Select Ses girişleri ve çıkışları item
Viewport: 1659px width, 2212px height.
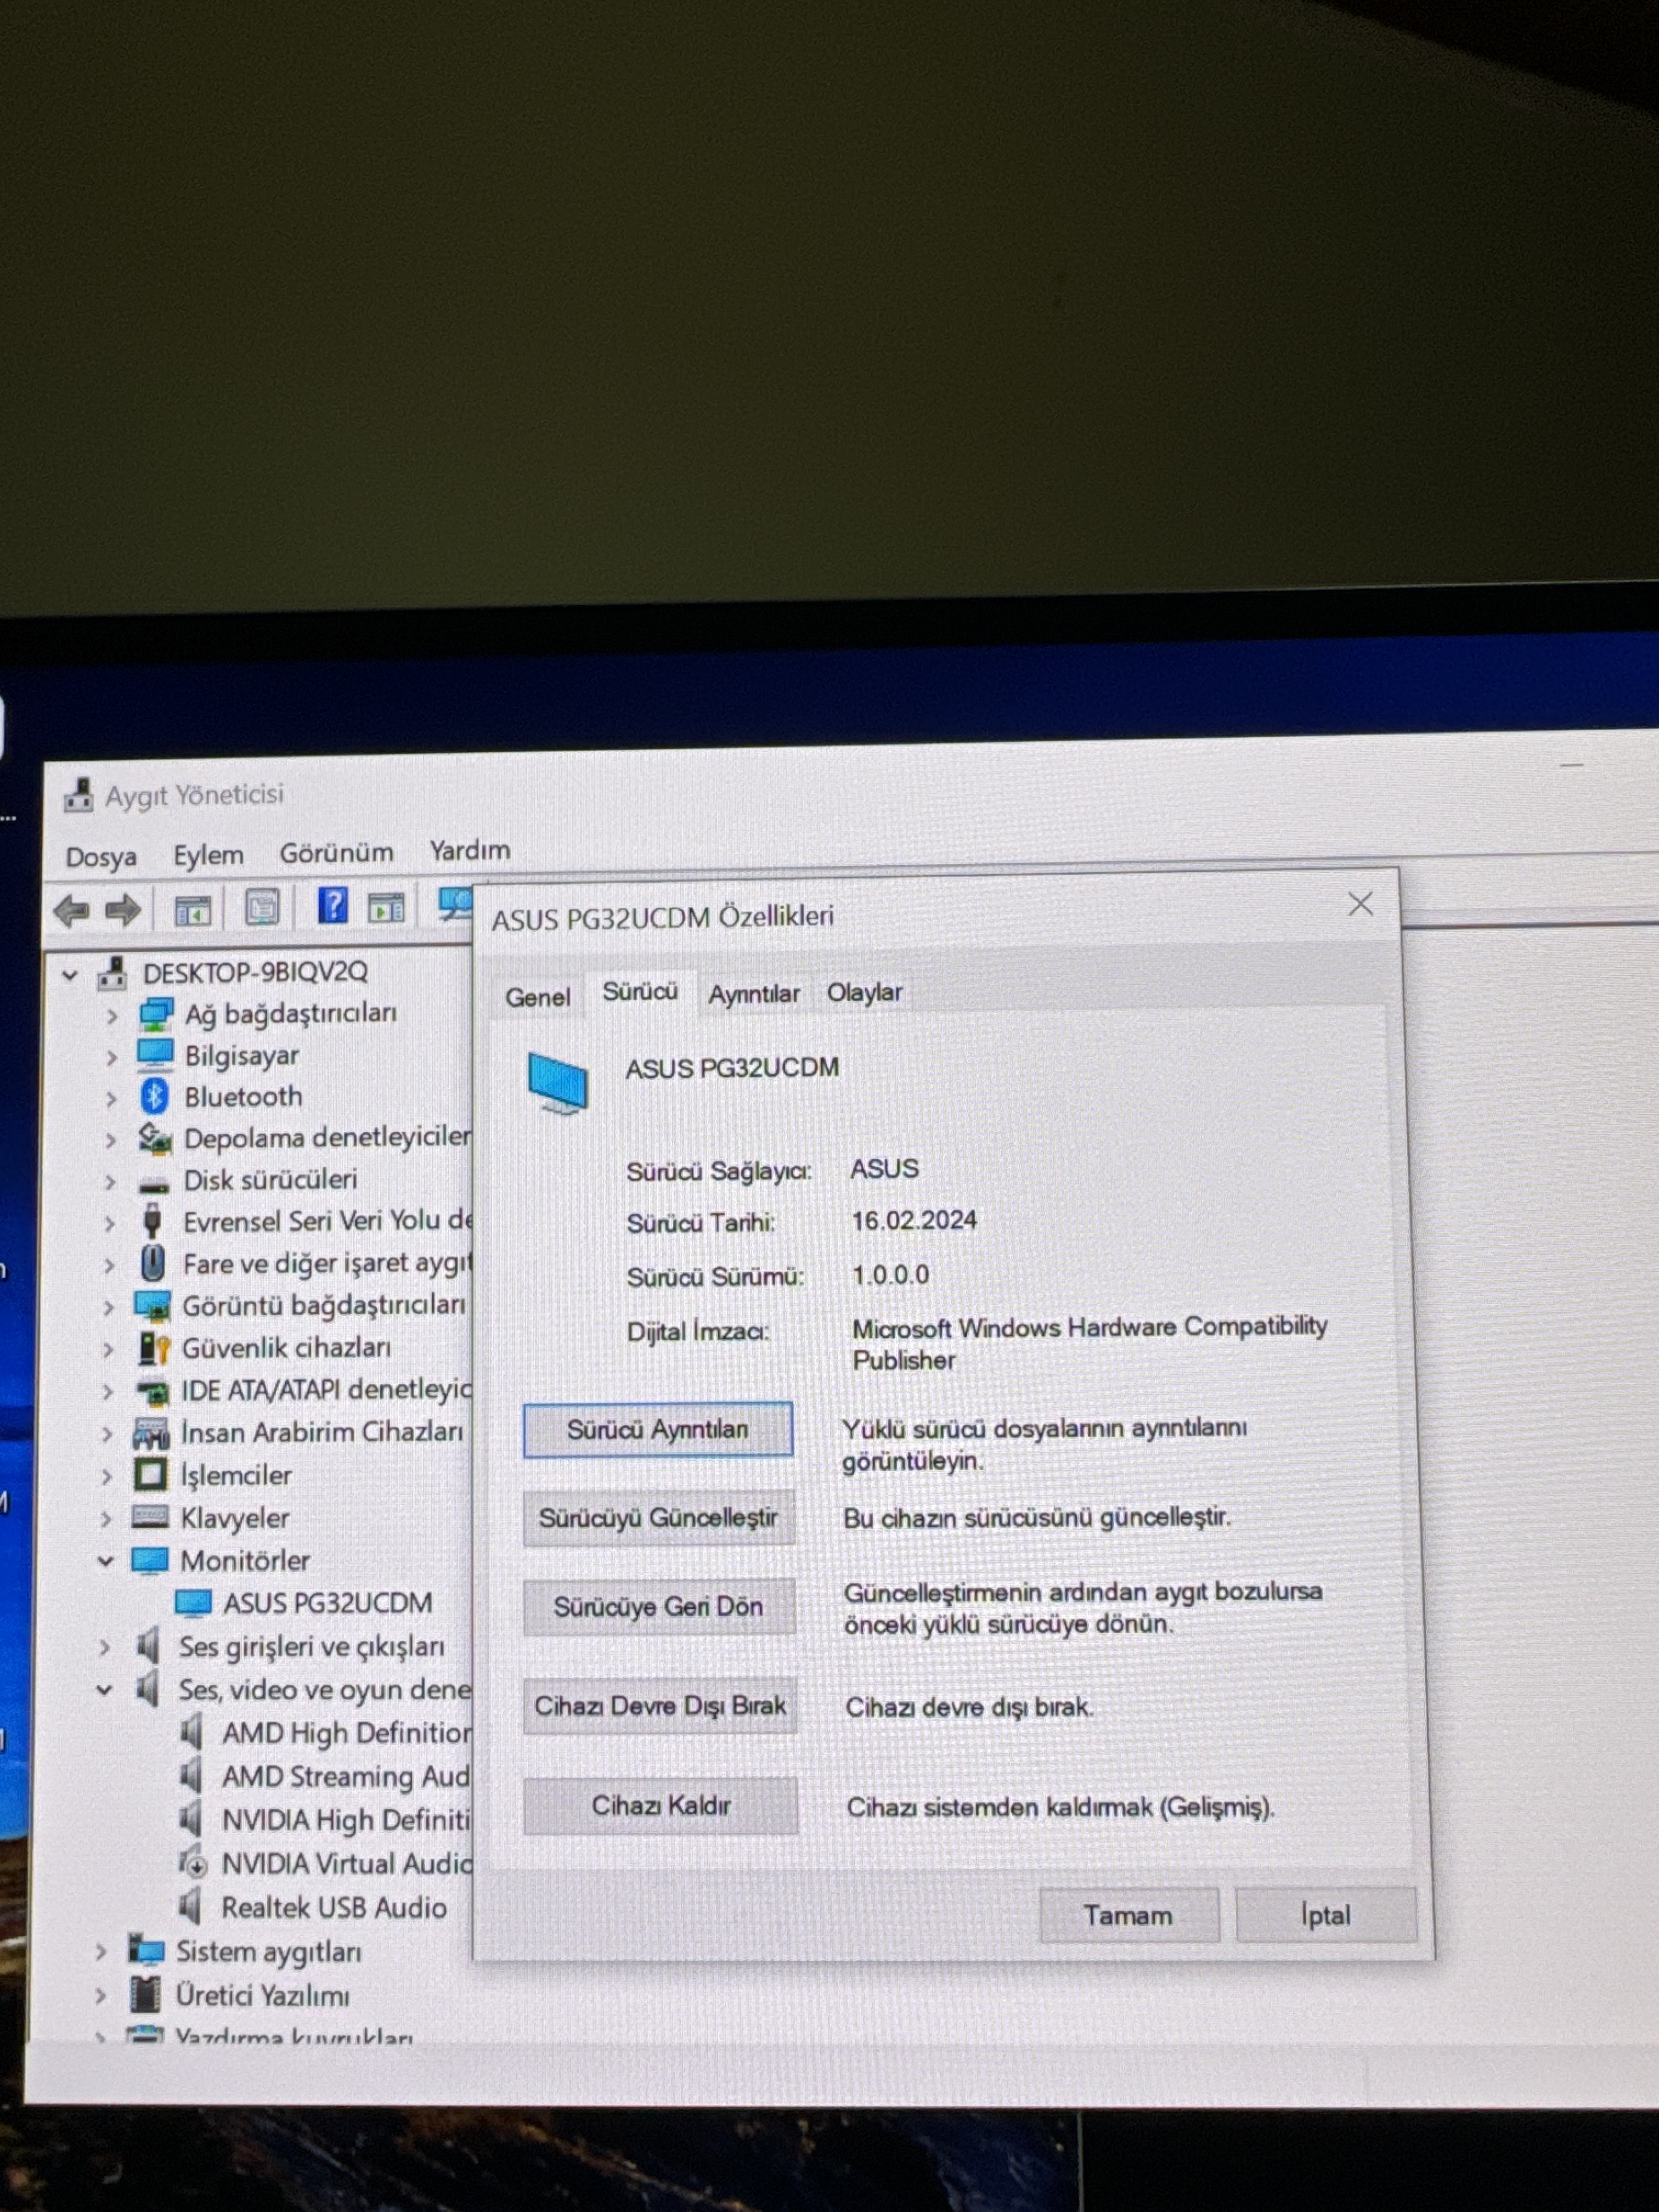pyautogui.click(x=311, y=1647)
